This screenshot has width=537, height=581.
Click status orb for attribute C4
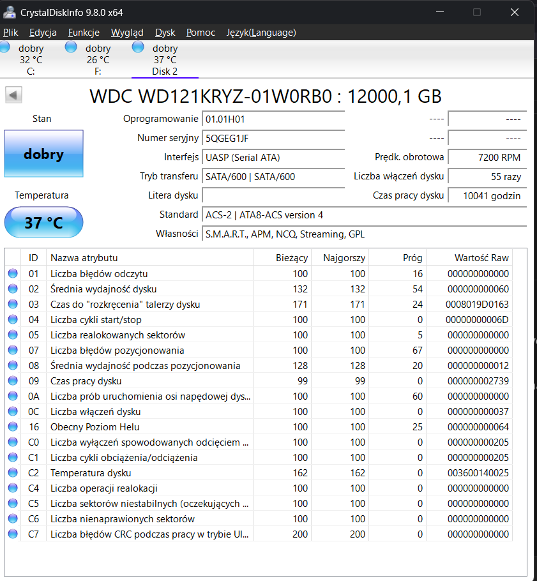click(x=13, y=488)
